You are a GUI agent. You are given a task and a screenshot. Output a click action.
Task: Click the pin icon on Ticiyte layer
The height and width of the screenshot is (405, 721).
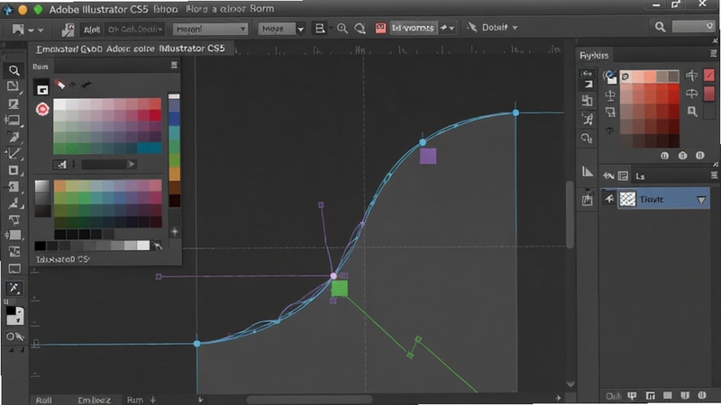[x=609, y=199]
